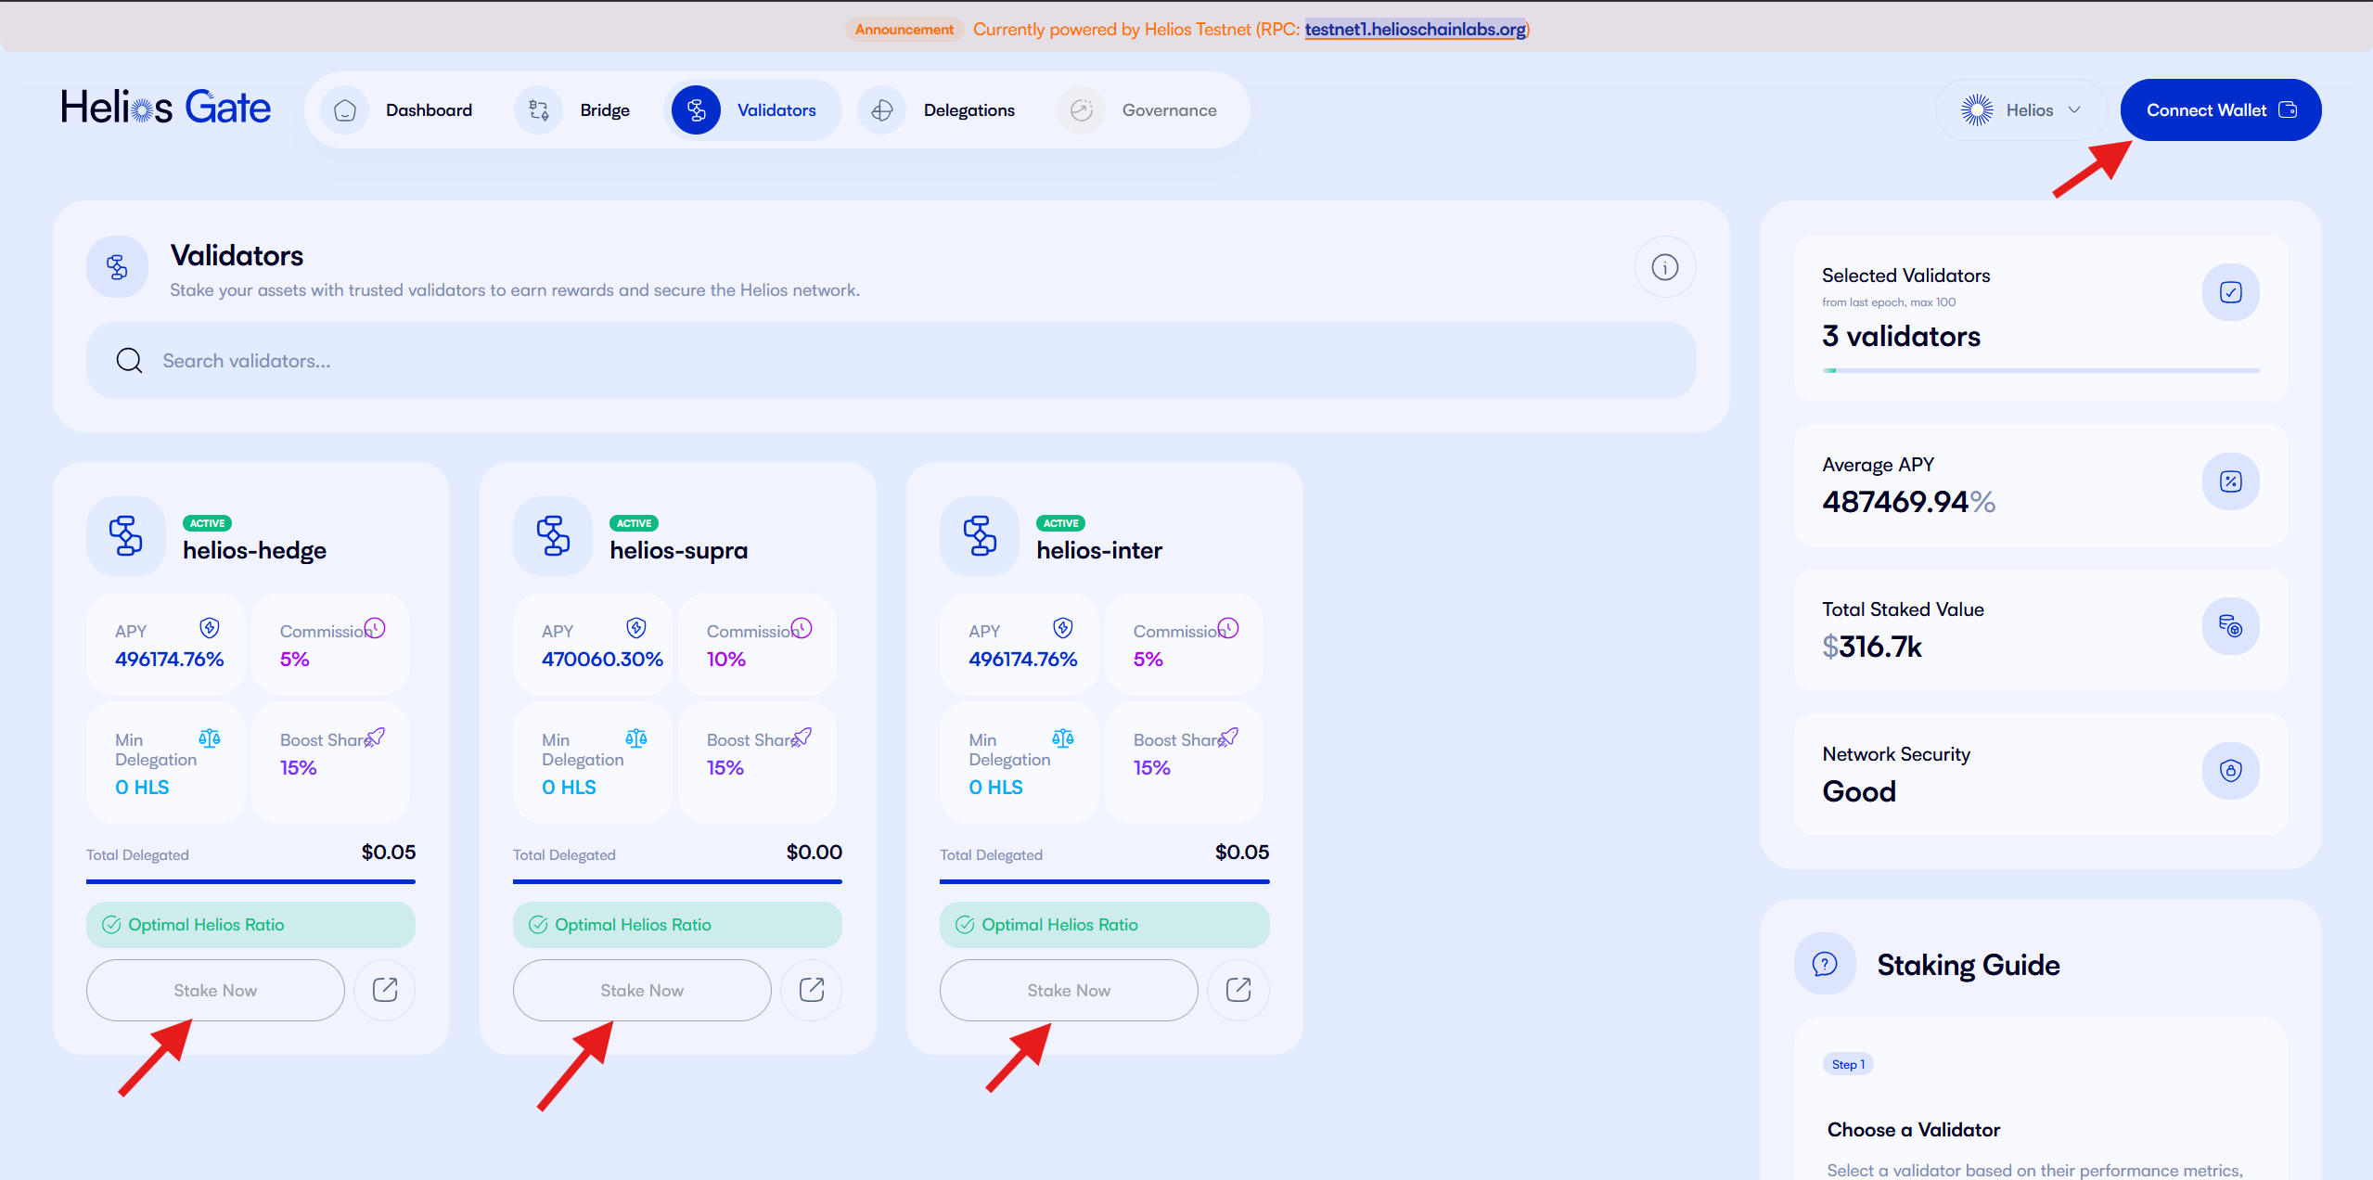Click the Bridge tab swap icon

pyautogui.click(x=539, y=110)
